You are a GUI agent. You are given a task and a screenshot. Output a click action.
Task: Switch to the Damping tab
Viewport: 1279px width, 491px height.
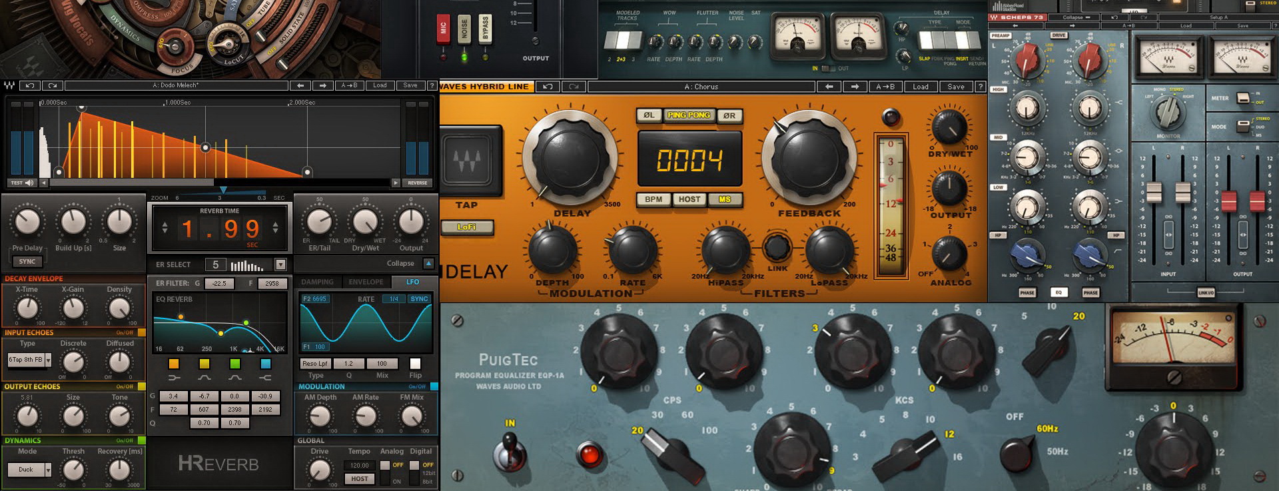point(317,282)
